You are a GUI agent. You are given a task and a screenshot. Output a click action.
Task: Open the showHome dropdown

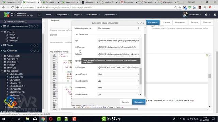click(119, 87)
